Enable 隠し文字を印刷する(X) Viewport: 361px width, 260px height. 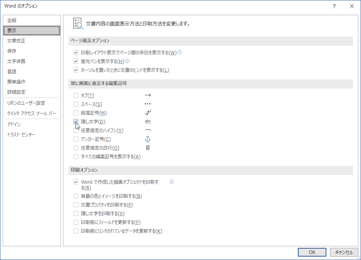(76, 214)
